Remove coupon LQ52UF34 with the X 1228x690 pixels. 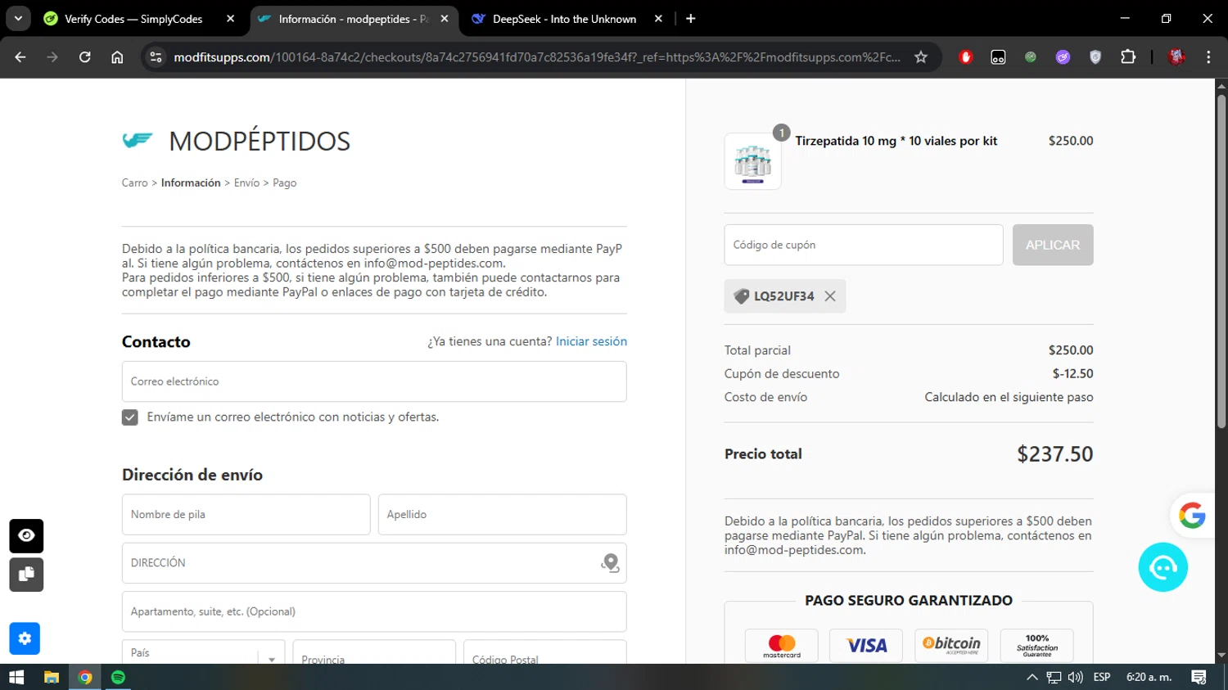[830, 296]
